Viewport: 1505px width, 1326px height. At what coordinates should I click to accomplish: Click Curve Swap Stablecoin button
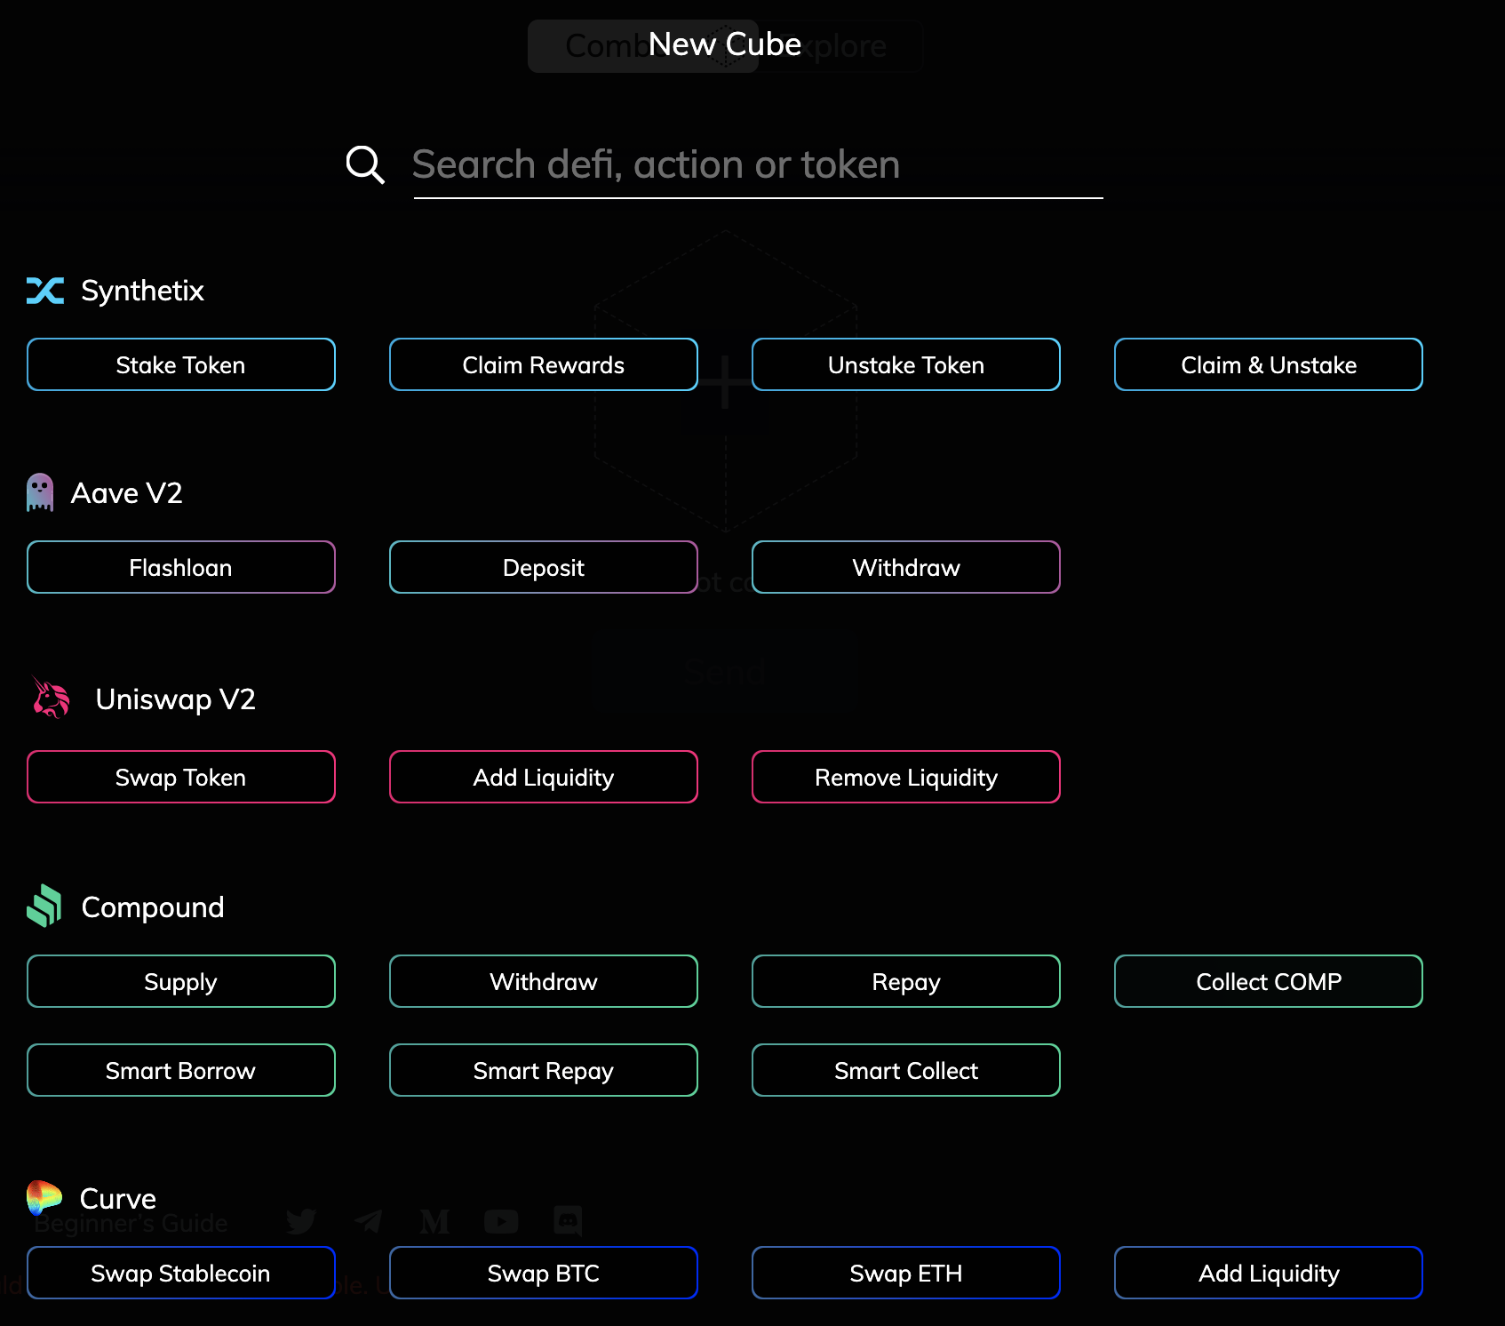180,1273
